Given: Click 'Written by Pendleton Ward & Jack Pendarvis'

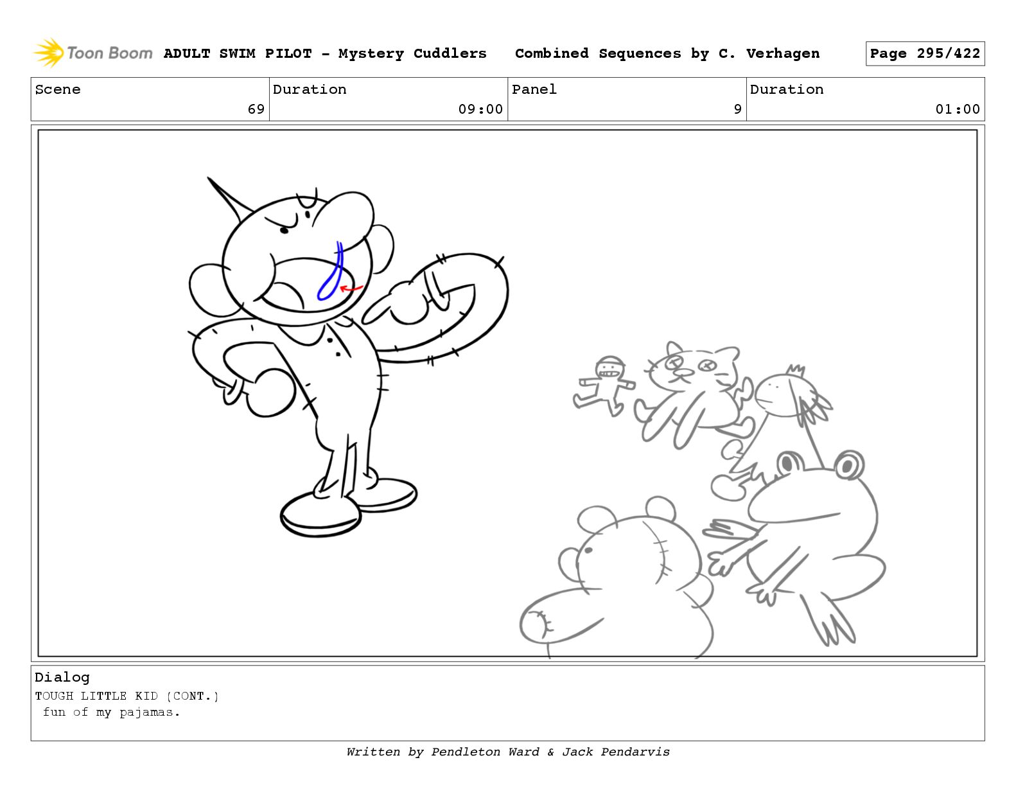Looking at the screenshot, I should click(508, 752).
